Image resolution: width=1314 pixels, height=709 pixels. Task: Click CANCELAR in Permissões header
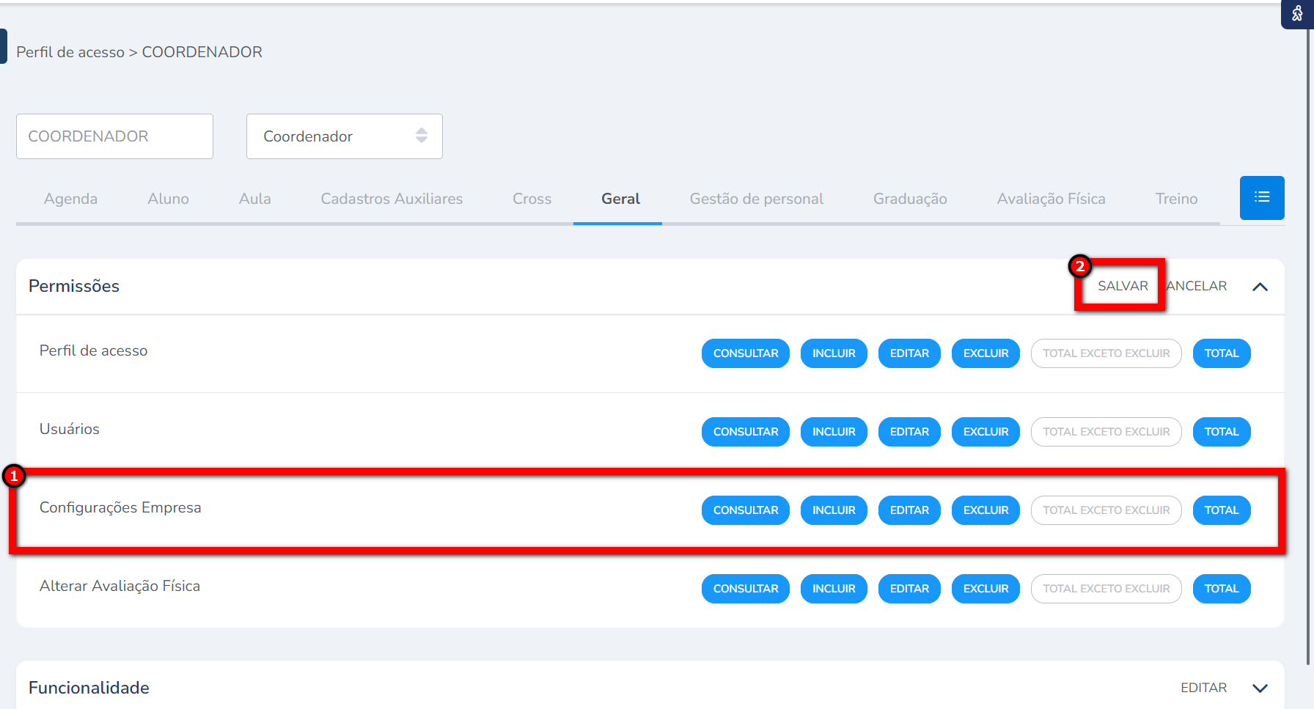(x=1198, y=286)
